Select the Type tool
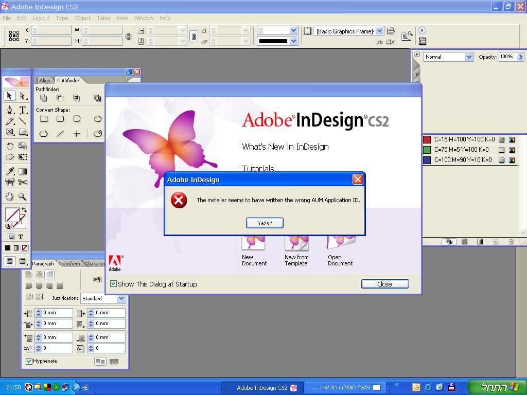 [23, 110]
